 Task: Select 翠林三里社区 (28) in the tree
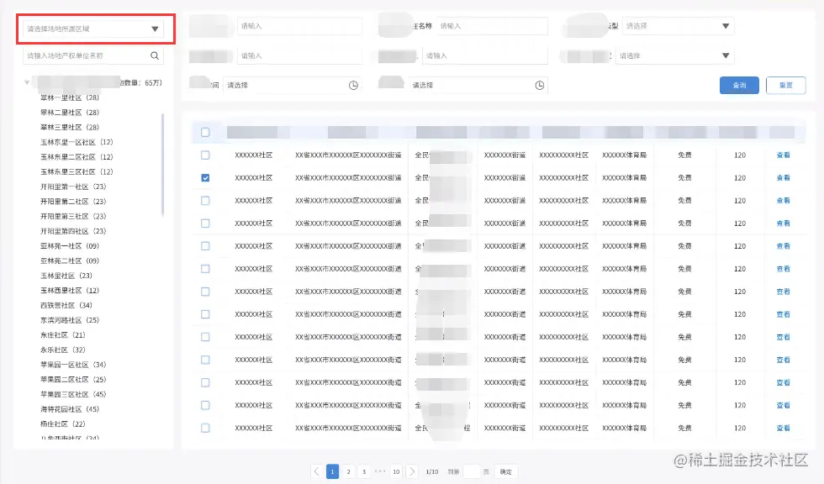pos(69,127)
